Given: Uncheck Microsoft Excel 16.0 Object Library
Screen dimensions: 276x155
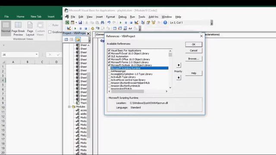Looking at the screenshot, I should (x=109, y=53).
